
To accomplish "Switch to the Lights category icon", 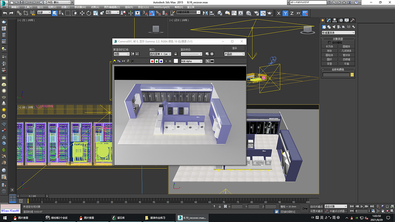I will click(x=334, y=27).
